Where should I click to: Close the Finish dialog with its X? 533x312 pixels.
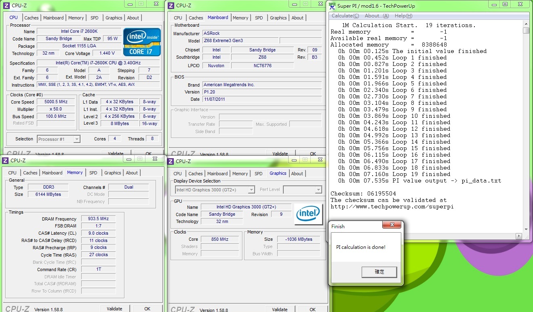pyautogui.click(x=392, y=225)
